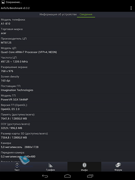The height and width of the screenshot is (180, 135).
Task: Tap the Android home navigation button
Action: [67, 176]
